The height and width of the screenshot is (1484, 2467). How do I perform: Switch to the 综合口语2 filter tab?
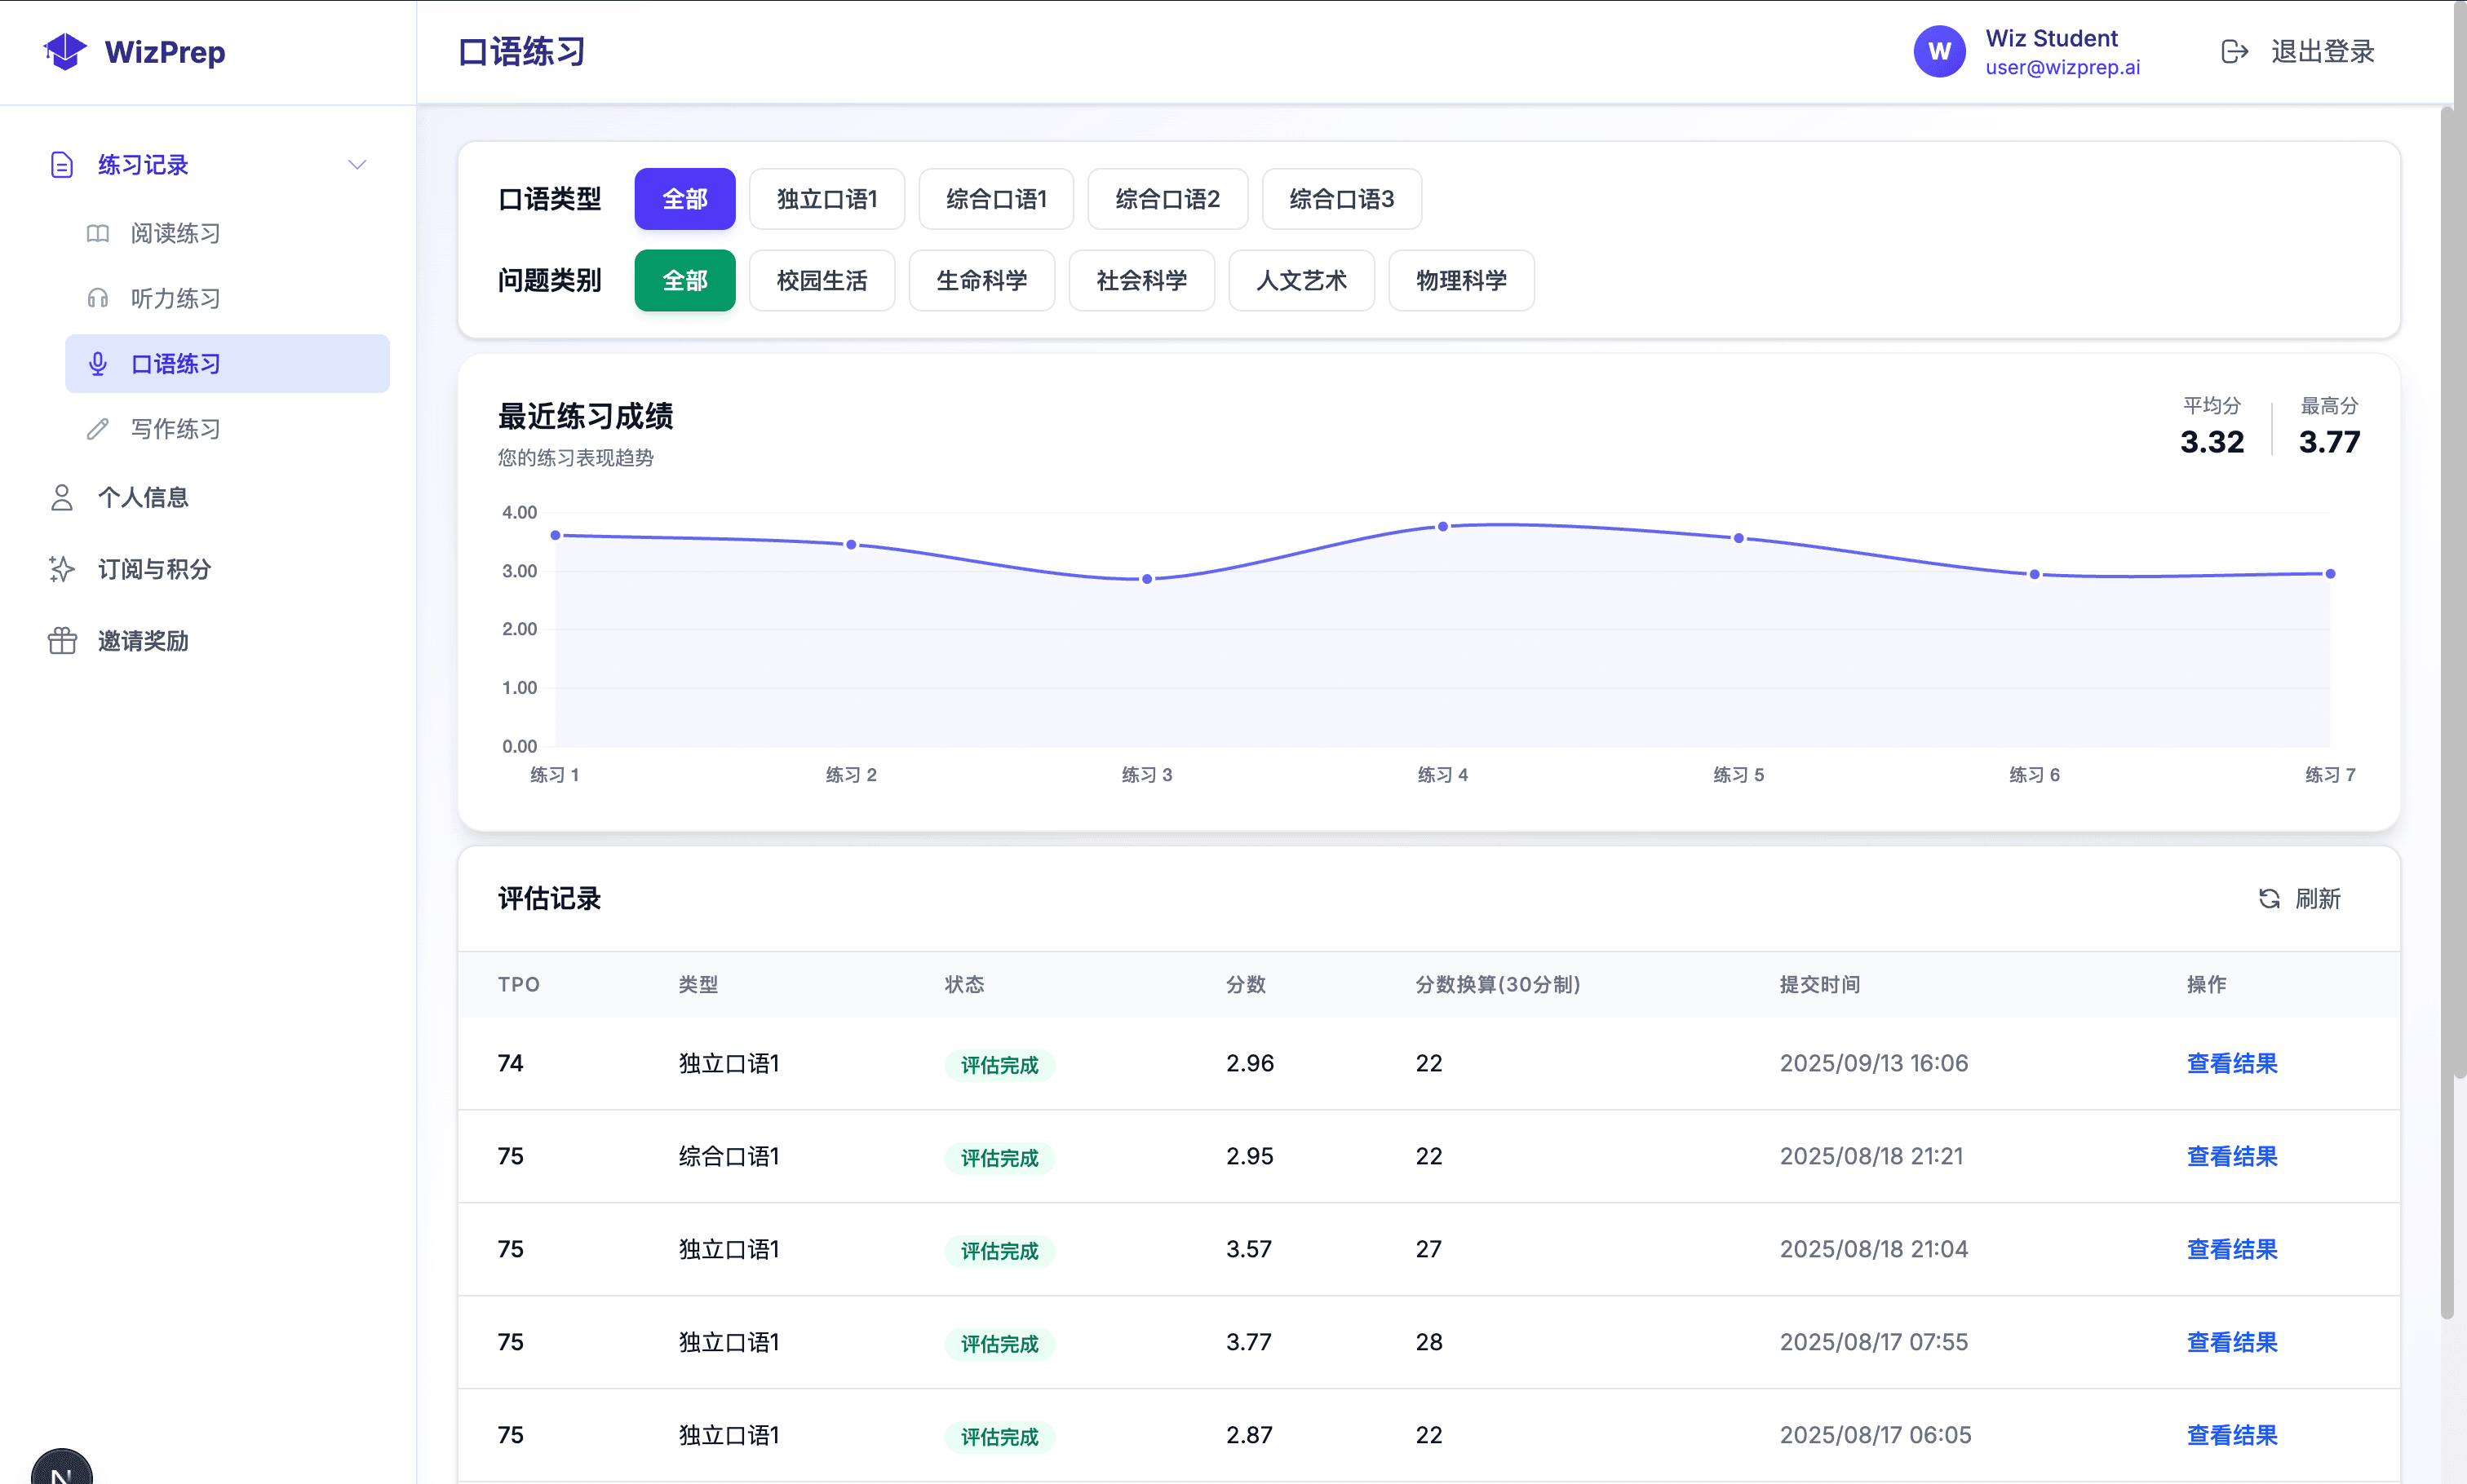tap(1167, 198)
